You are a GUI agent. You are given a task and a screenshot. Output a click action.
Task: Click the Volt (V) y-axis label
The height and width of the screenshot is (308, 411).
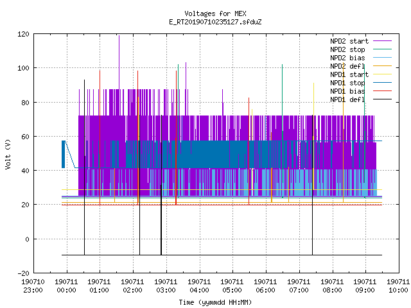coord(8,154)
